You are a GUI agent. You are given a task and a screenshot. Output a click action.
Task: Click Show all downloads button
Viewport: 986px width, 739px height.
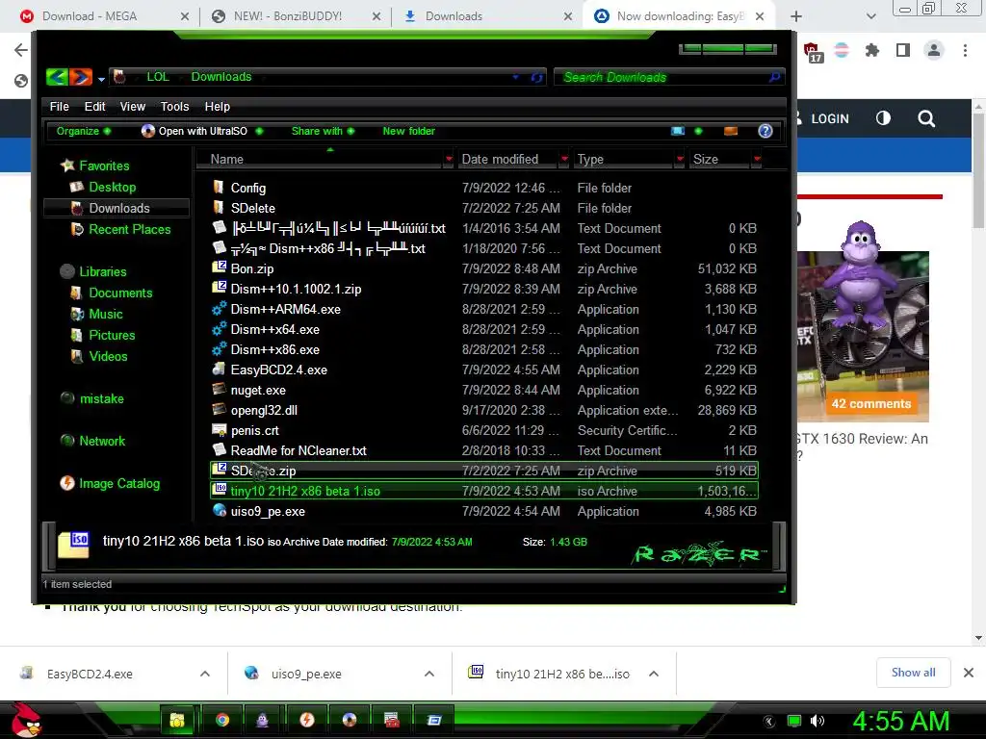click(913, 673)
